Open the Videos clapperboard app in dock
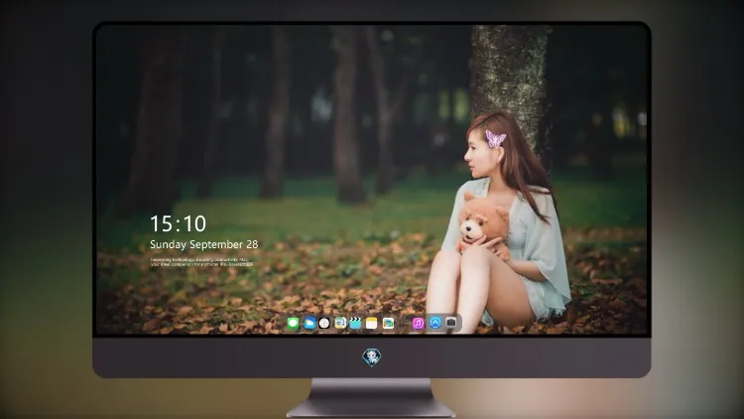The width and height of the screenshot is (744, 419). pyautogui.click(x=355, y=324)
